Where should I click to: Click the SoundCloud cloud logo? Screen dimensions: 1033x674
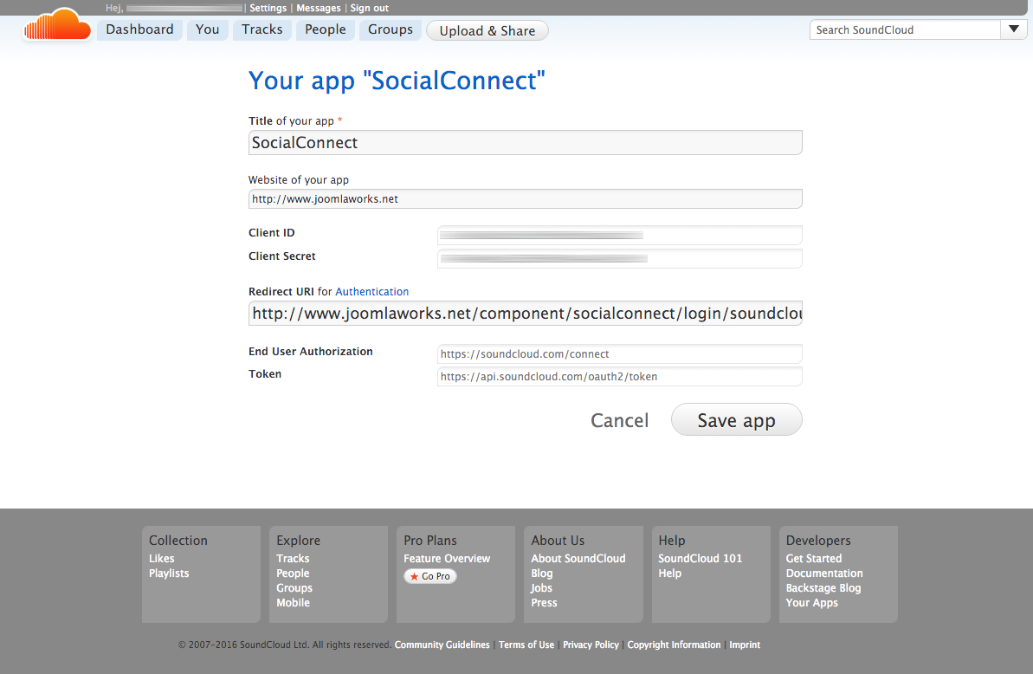[x=56, y=25]
